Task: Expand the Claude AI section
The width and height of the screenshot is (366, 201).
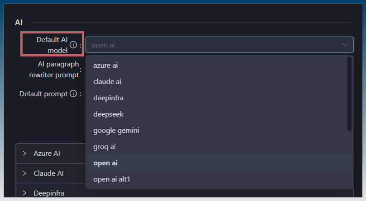Action: click(x=48, y=173)
